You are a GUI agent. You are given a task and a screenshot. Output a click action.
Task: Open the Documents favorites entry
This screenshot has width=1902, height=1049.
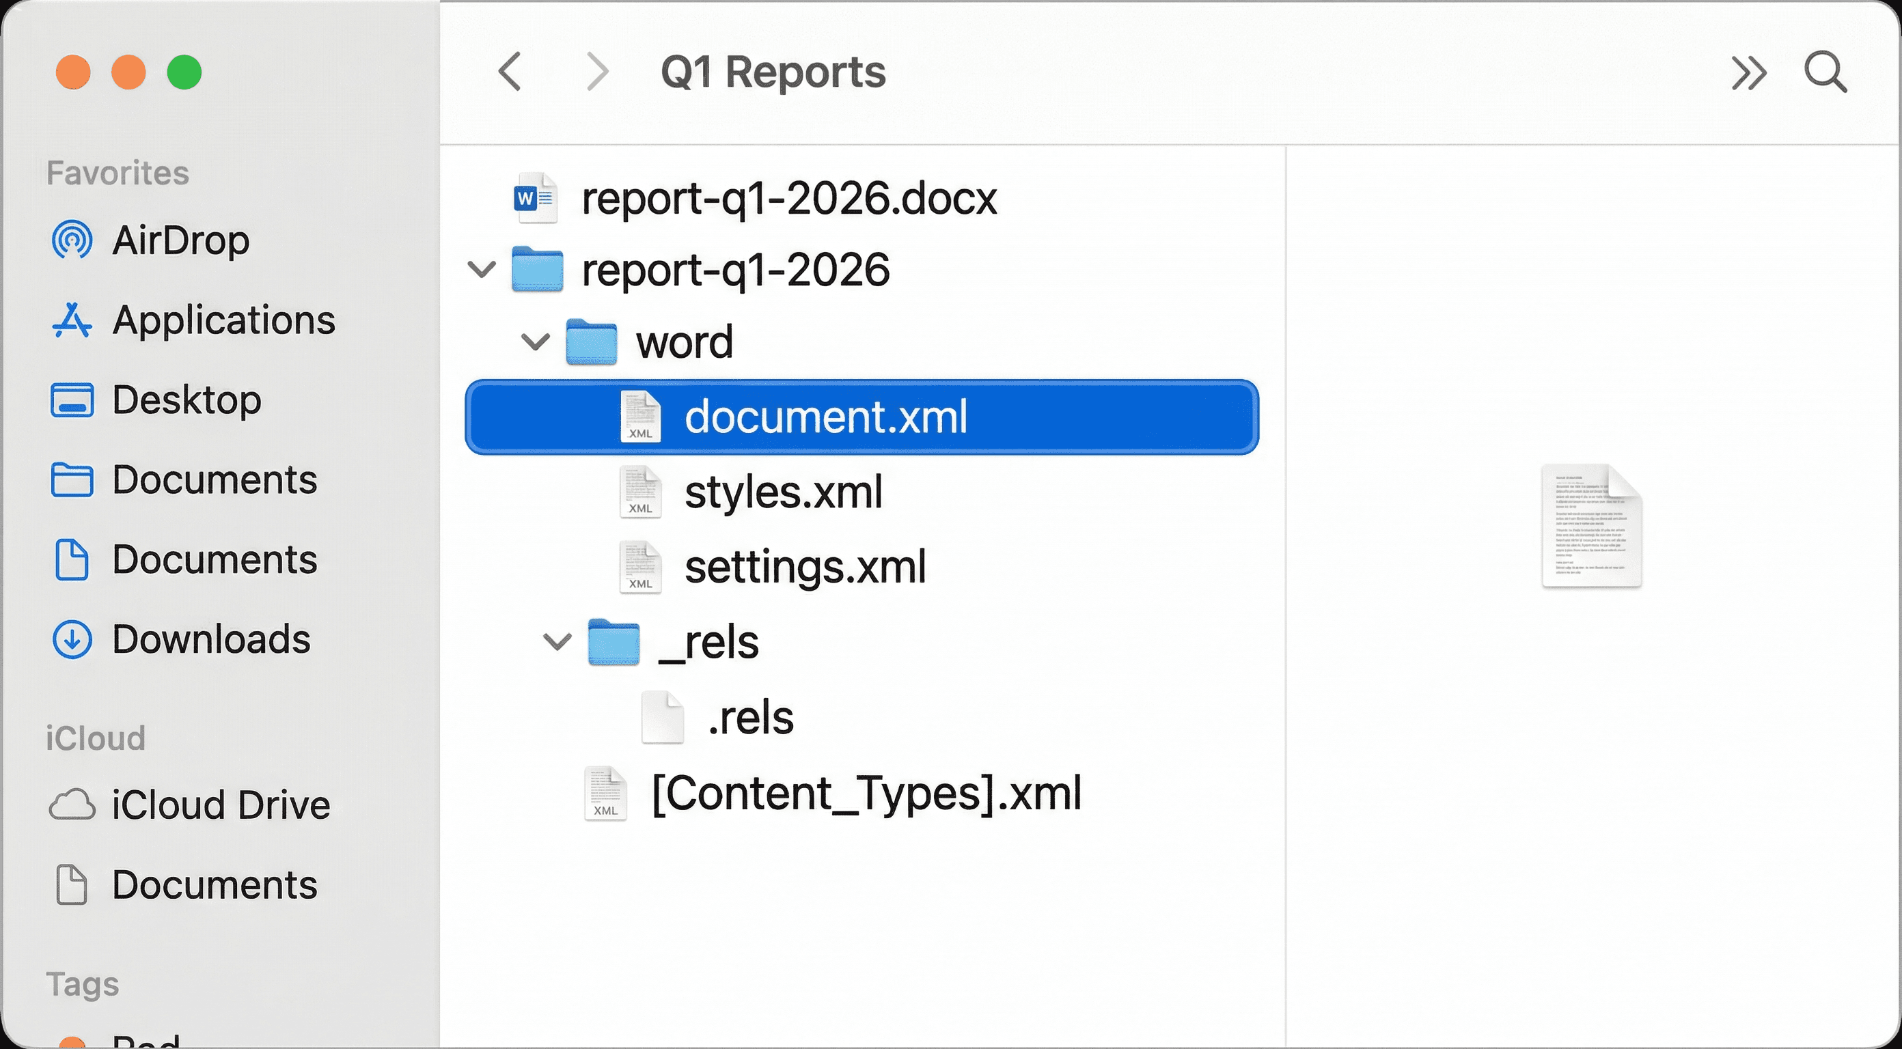(214, 480)
